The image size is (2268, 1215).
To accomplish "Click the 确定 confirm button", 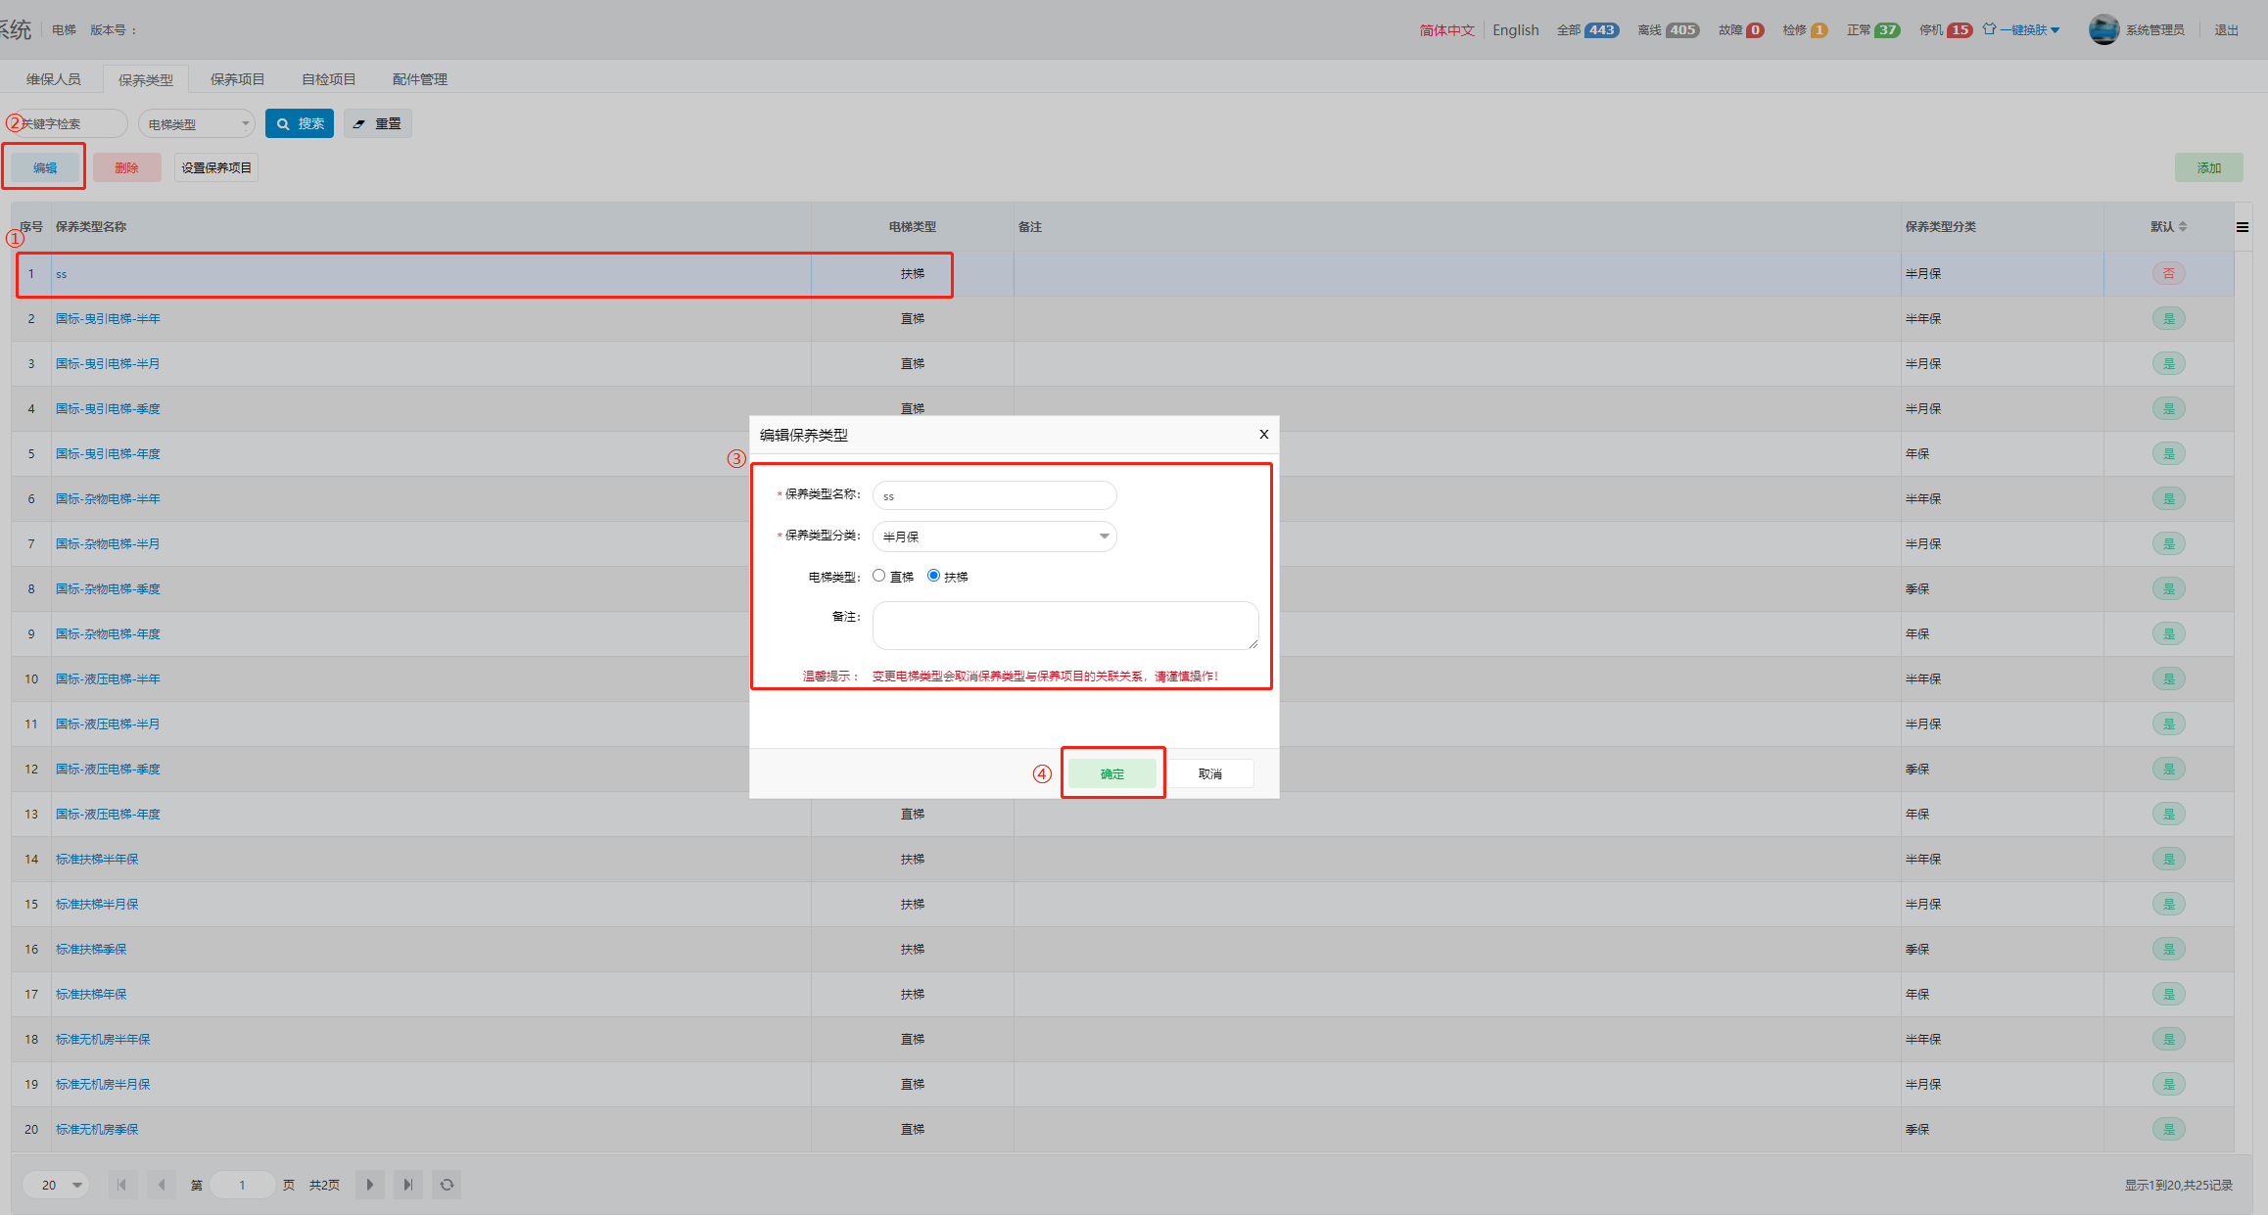I will 1112,773.
